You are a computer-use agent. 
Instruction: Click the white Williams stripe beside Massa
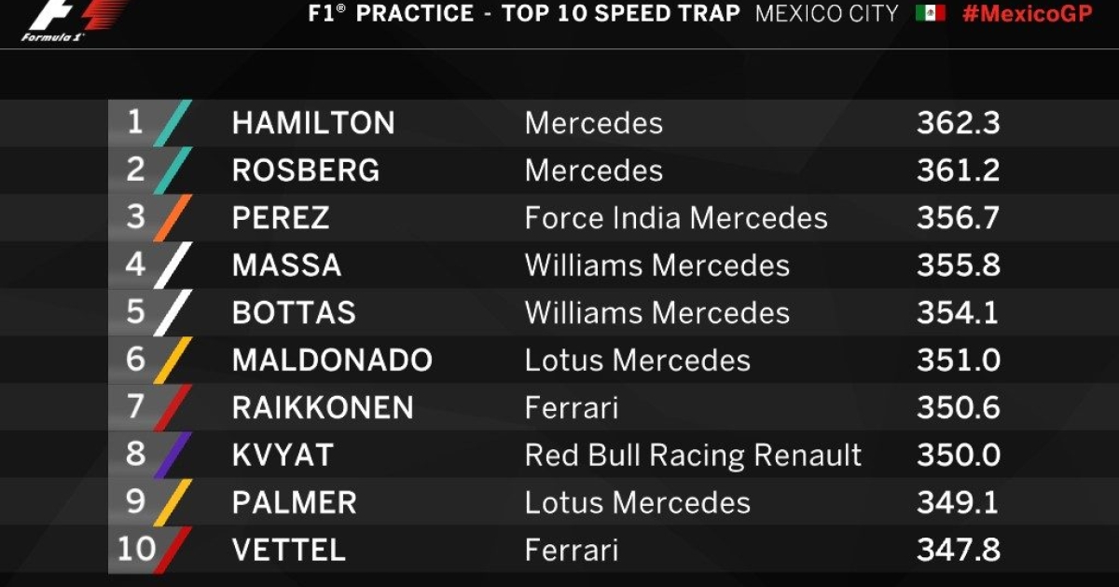coord(173,266)
